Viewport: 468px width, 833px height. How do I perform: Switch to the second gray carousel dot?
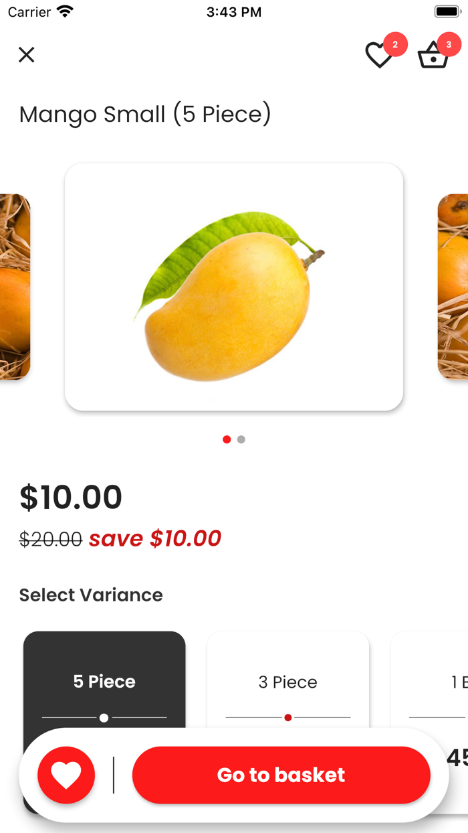click(241, 439)
